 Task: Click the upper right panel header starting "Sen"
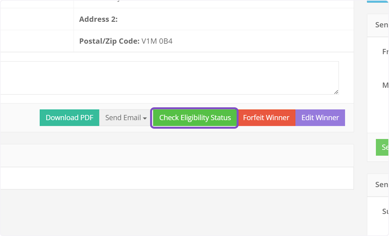click(x=382, y=25)
